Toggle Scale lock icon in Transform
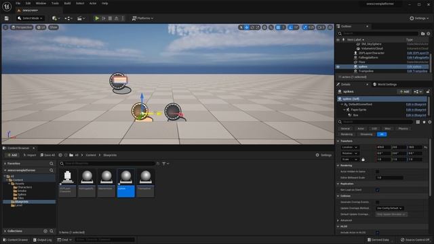Screen dimensions: 434x244 363,160
